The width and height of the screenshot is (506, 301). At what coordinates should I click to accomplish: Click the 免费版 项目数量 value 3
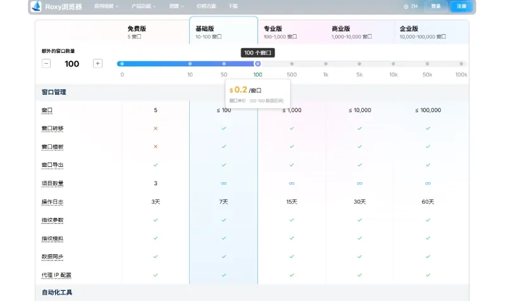click(156, 183)
